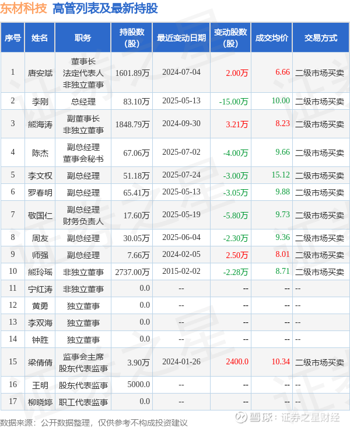Click the holding value 5000.0

(x=139, y=384)
